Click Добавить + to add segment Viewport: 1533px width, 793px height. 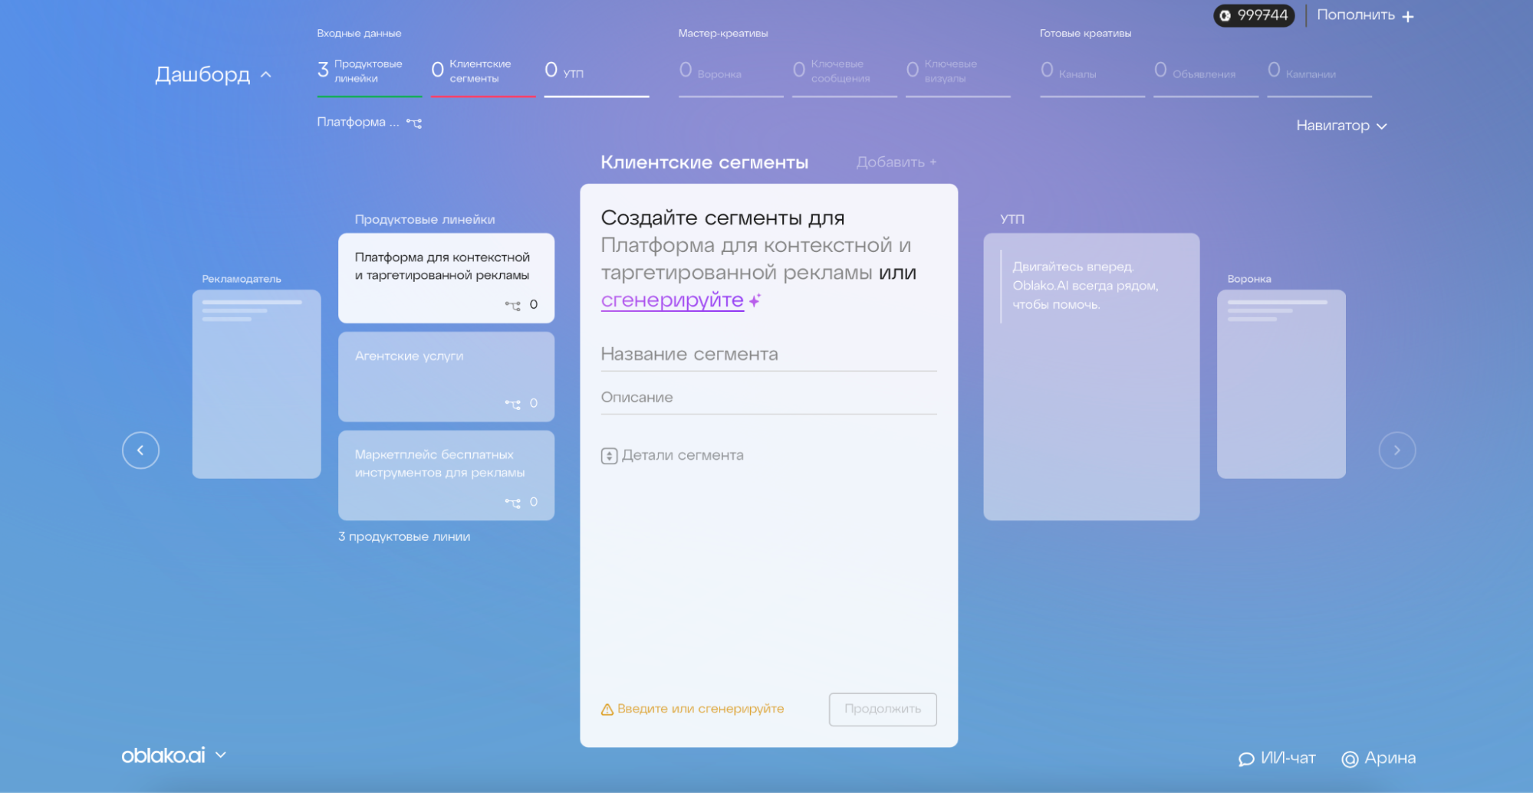click(896, 162)
